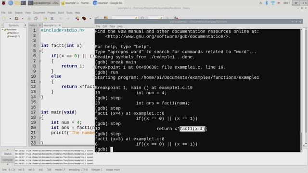Select the Symbols sidebar tab
Screen dimensions: 308x173
(x=13, y=25)
